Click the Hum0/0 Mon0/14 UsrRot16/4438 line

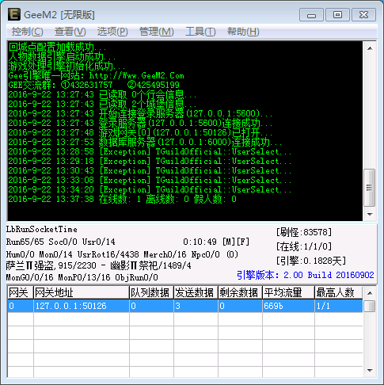click(122, 254)
